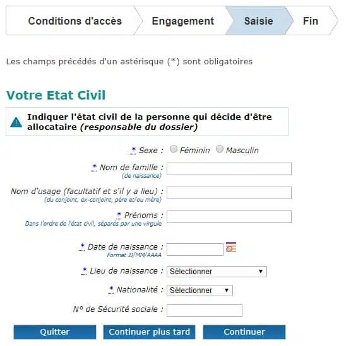Go to the Engagement step
The height and width of the screenshot is (346, 351).
(x=183, y=21)
